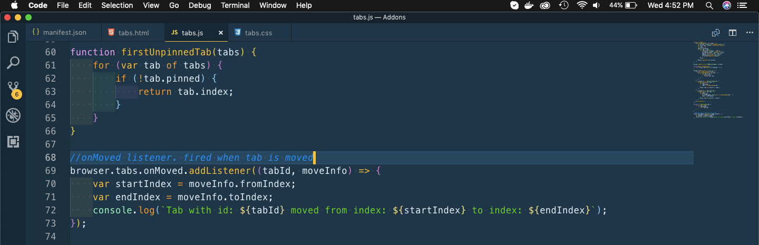
Task: Open the Terminal menu
Action: [x=235, y=5]
